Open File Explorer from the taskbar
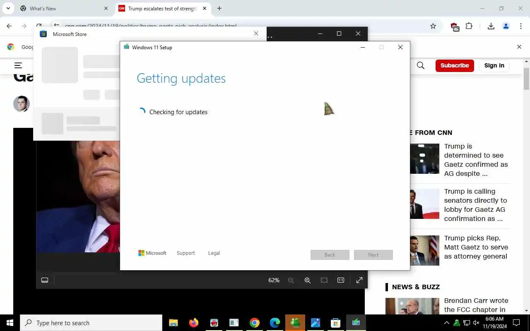 173,323
